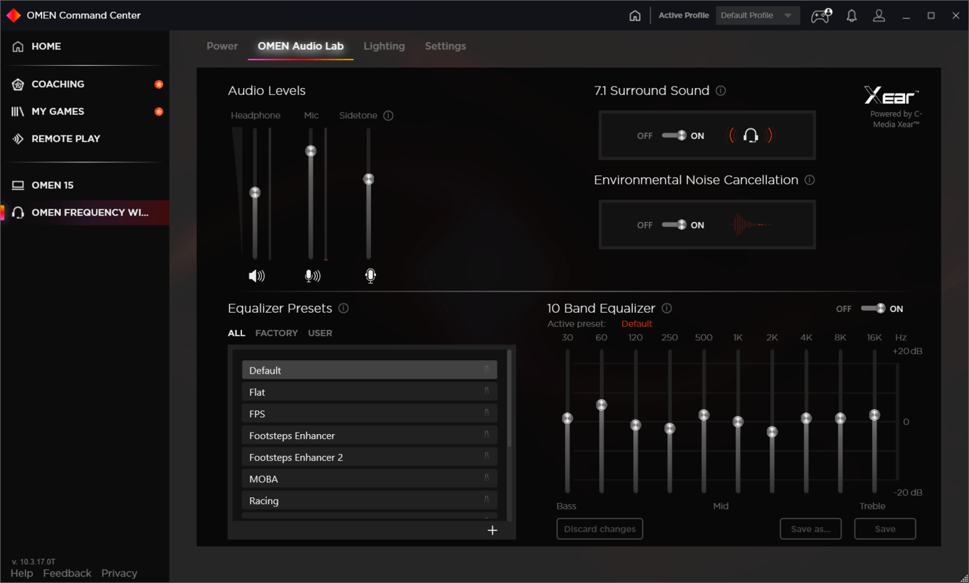Turn off the 10 Band Equalizer

click(x=873, y=309)
